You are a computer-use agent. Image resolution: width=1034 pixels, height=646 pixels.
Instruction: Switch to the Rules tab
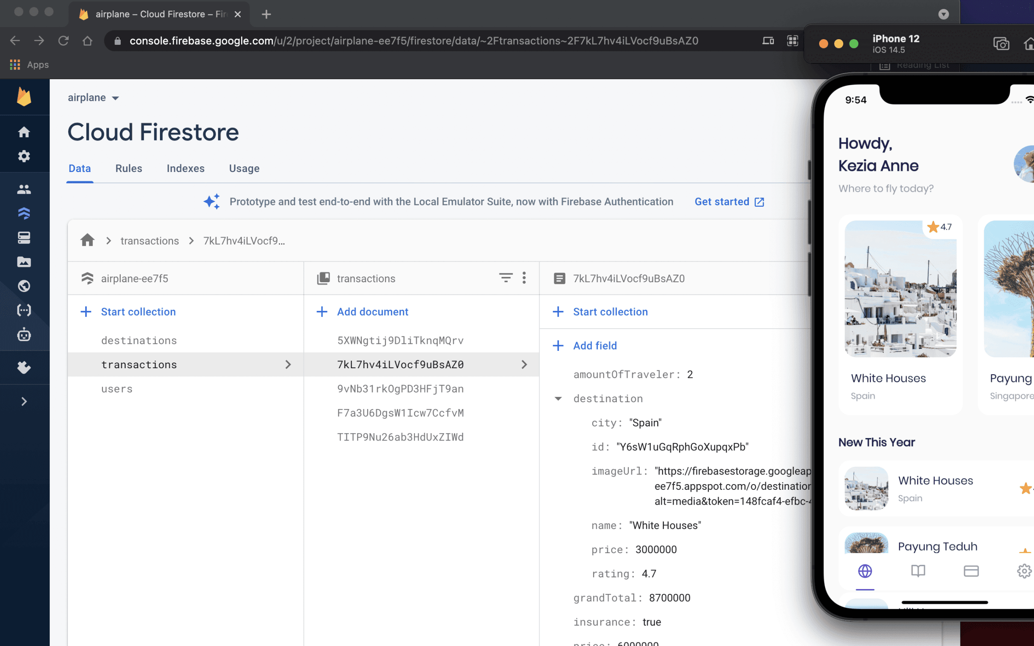(128, 168)
